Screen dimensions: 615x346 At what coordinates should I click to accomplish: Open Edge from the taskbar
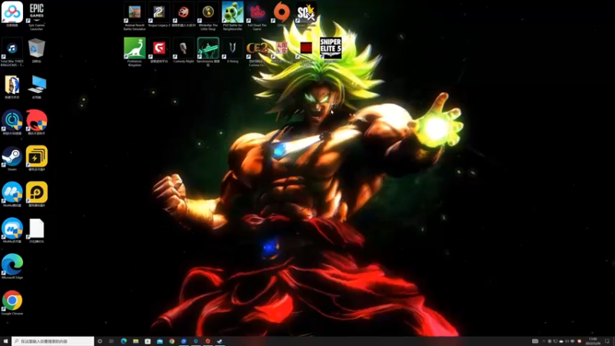(124, 341)
